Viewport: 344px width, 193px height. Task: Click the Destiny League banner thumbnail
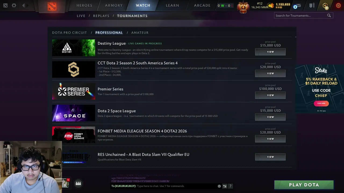click(74, 48)
